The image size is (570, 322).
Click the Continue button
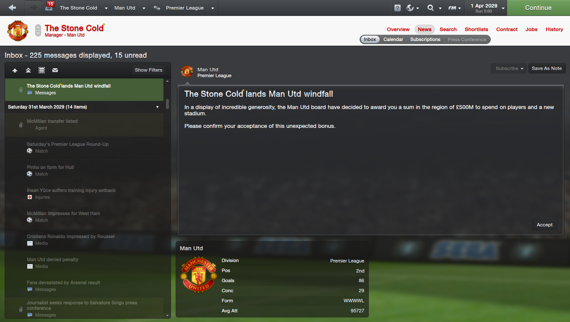[538, 8]
